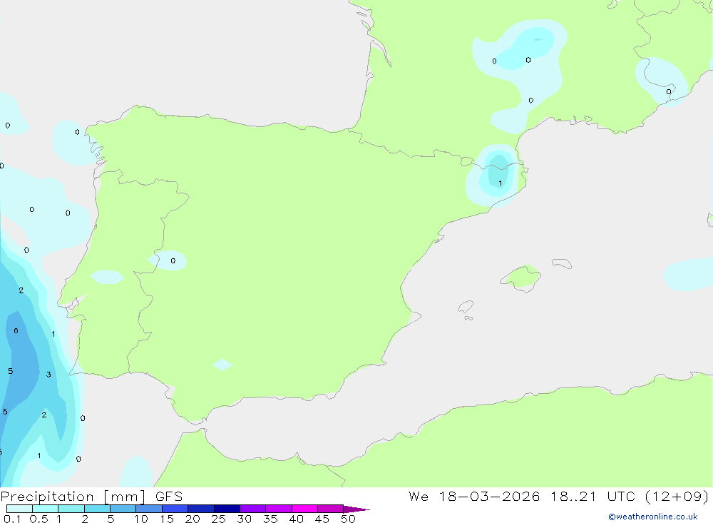Click the "1" value over Catalonia
The width and height of the screenshot is (713, 523).
click(x=501, y=183)
